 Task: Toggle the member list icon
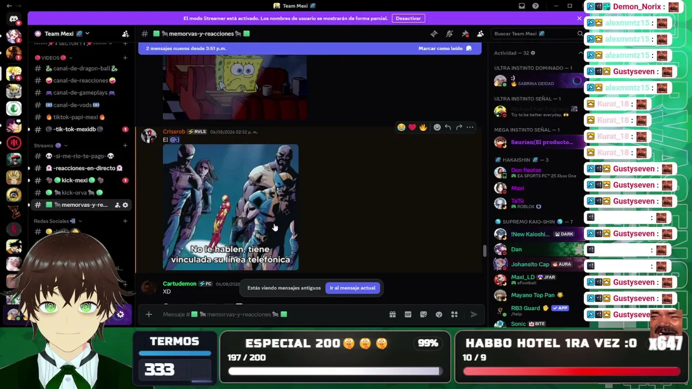click(480, 33)
